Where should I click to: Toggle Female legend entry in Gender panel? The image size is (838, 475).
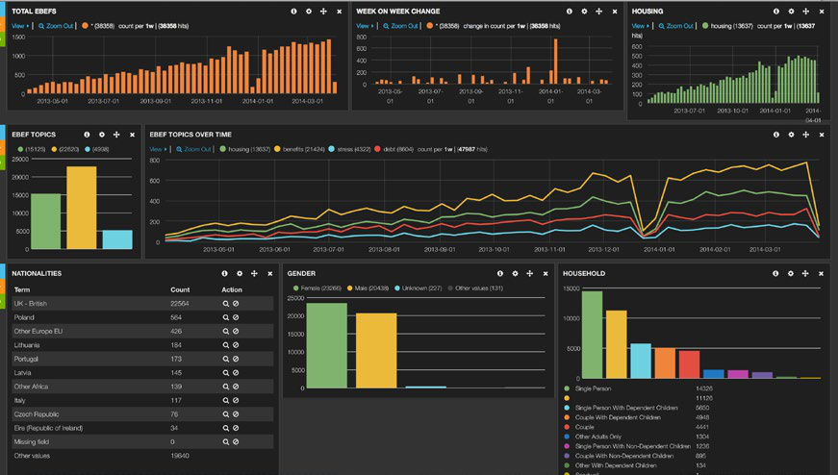pyautogui.click(x=317, y=288)
